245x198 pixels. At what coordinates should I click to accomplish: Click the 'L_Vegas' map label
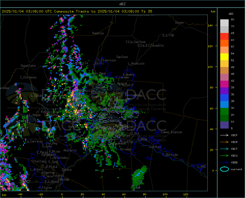pos(35,115)
